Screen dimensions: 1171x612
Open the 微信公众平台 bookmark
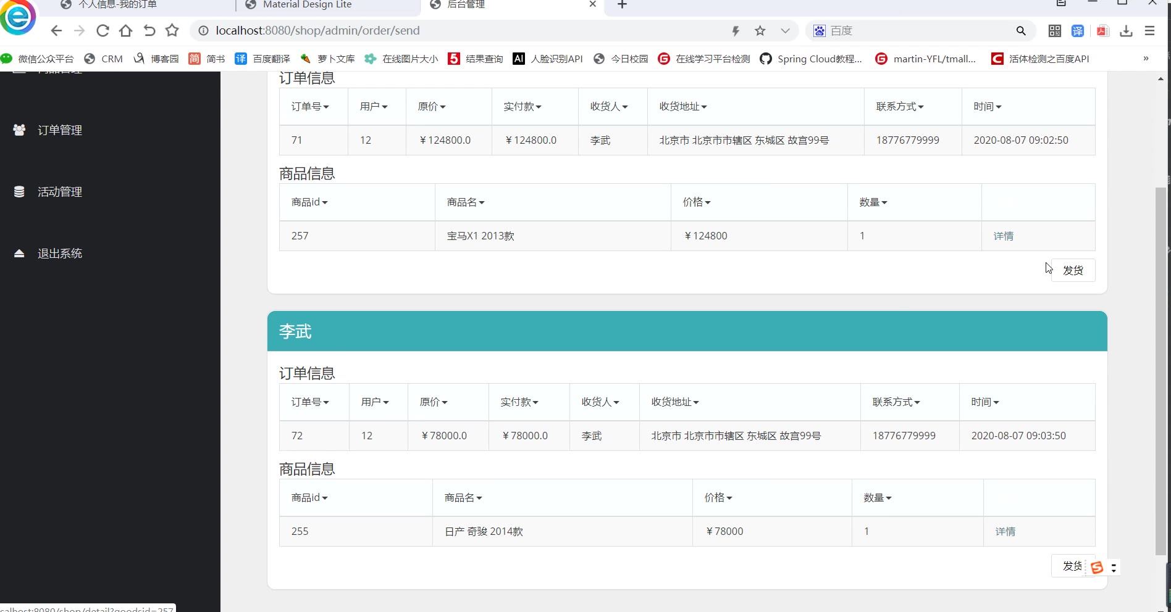click(38, 59)
